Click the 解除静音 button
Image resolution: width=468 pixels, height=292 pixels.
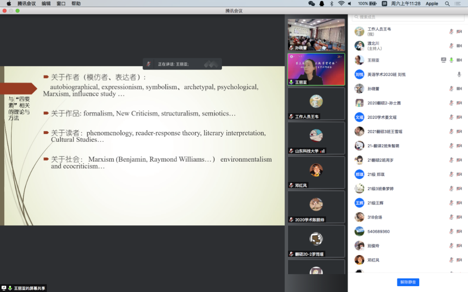(408, 282)
